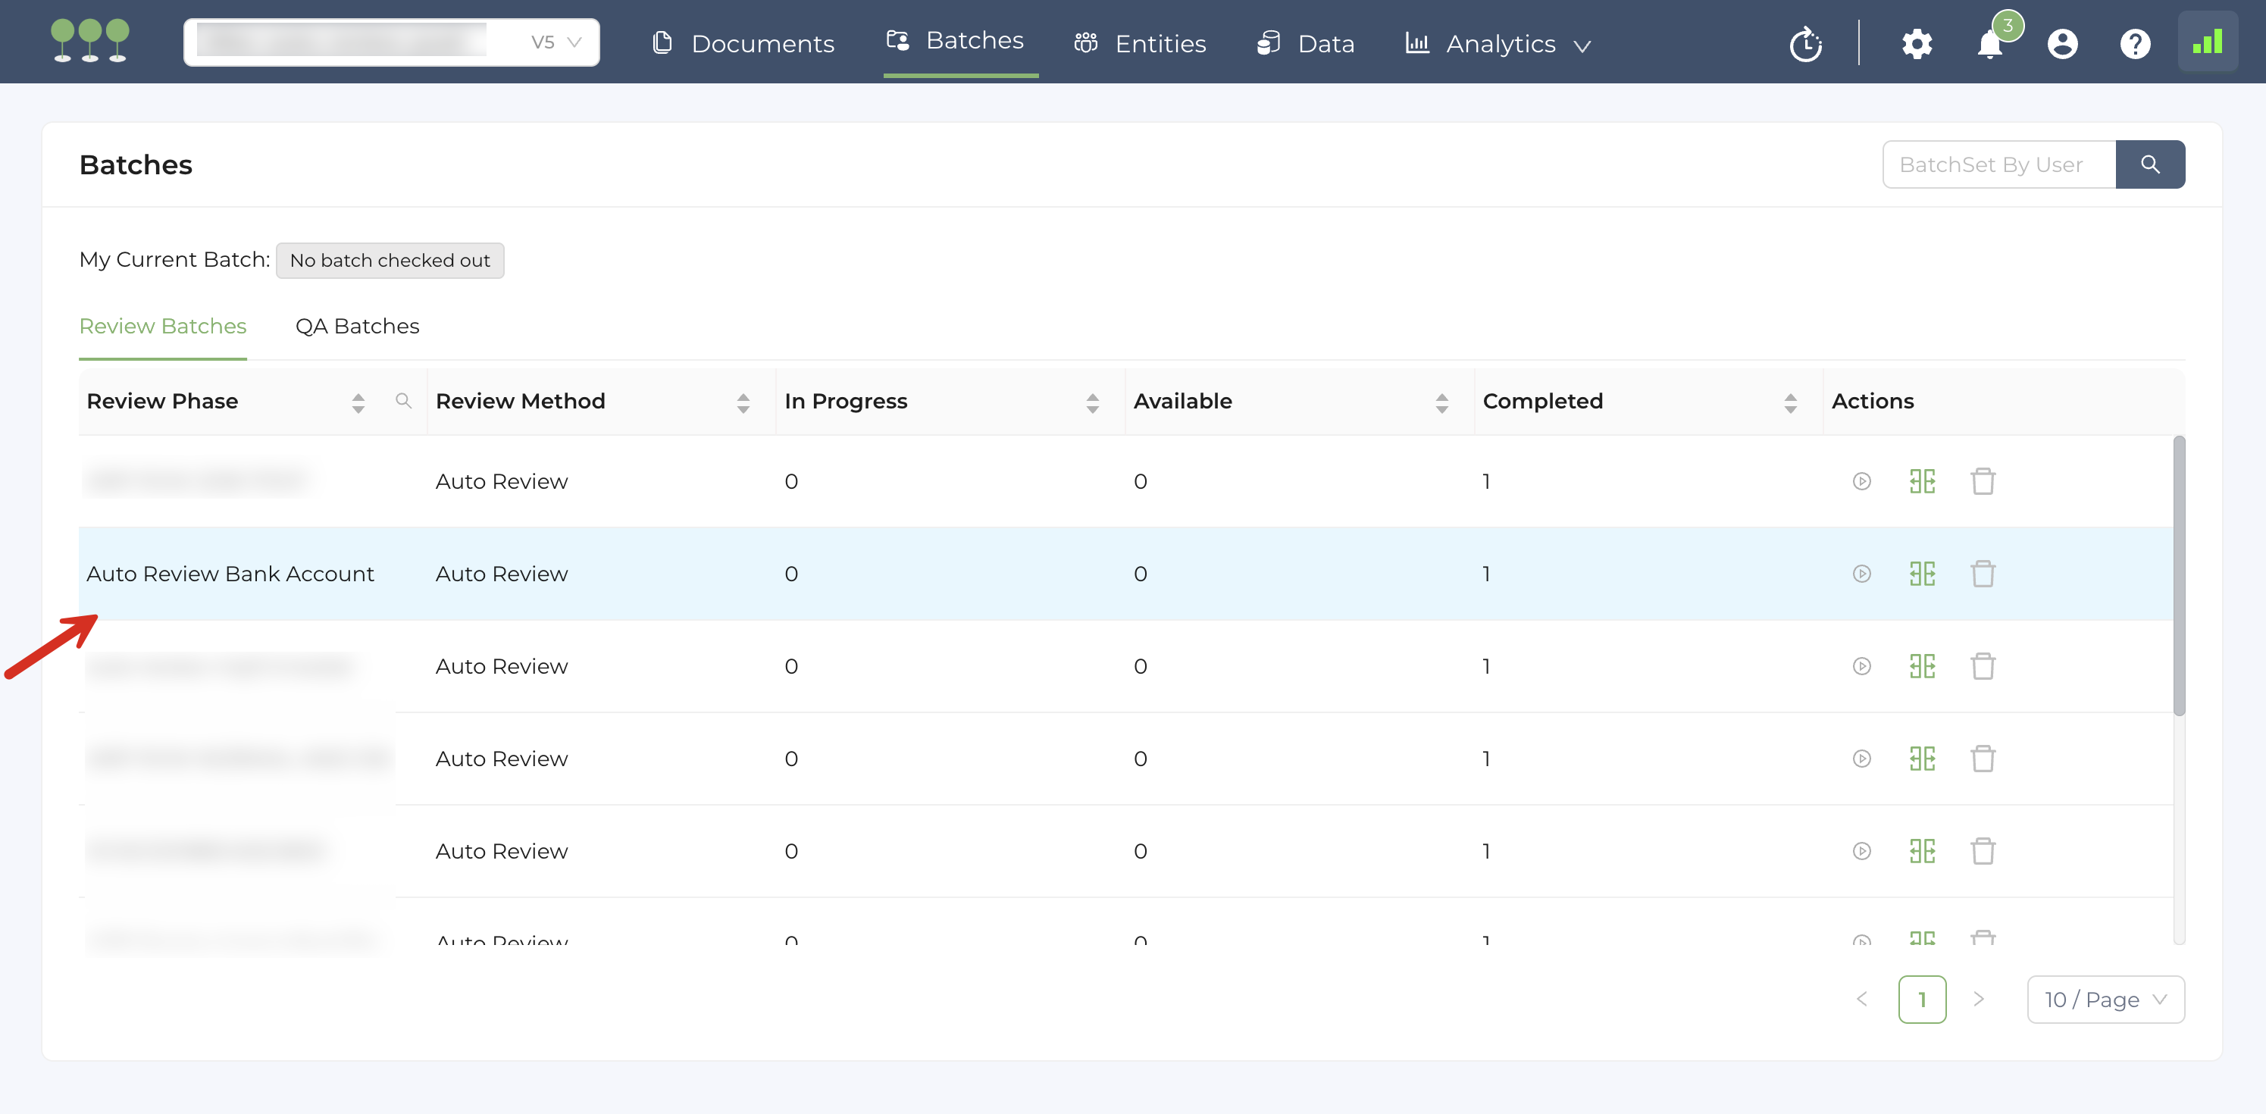Open the notifications bell icon
Image resolution: width=2266 pixels, height=1114 pixels.
click(x=1990, y=43)
